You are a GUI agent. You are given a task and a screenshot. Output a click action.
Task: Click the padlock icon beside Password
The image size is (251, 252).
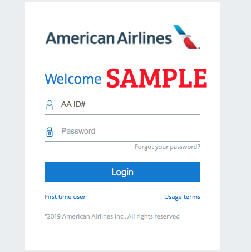point(50,132)
